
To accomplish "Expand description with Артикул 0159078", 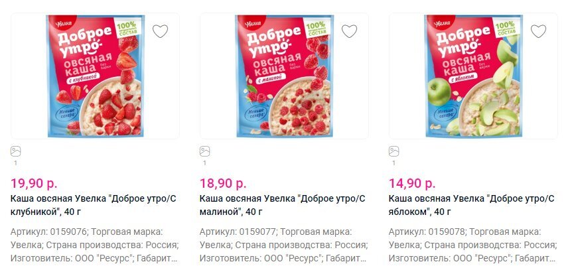I will coord(472,245).
